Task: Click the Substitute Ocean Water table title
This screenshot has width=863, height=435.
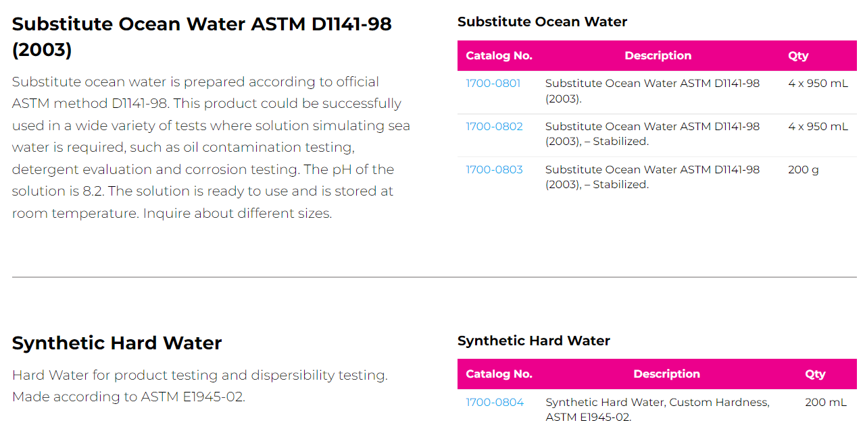Action: pos(542,22)
